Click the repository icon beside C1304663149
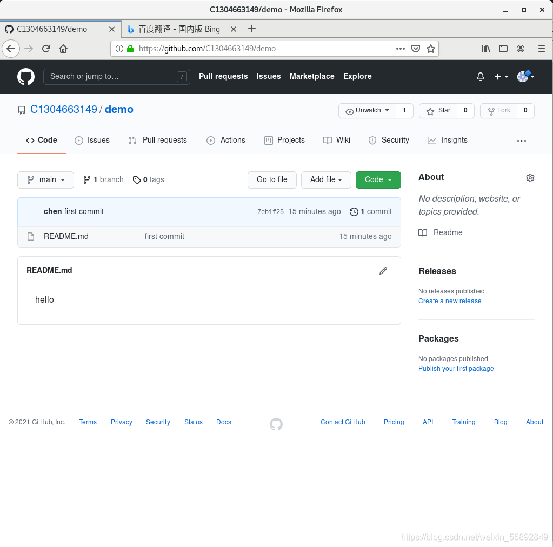 click(x=22, y=110)
